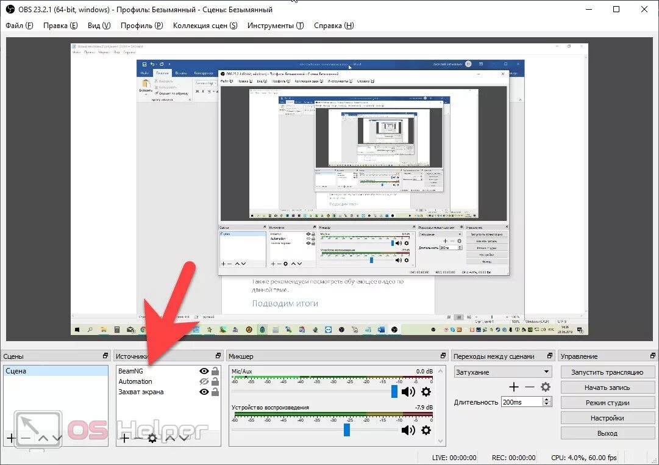Click the LIVE: 00:00:00 status text

454,458
